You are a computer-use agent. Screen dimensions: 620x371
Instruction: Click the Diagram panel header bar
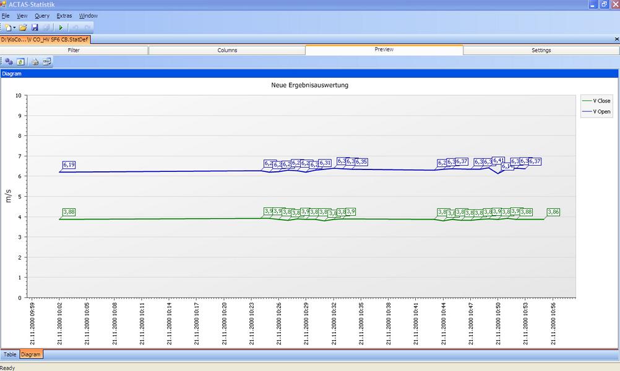(x=309, y=74)
